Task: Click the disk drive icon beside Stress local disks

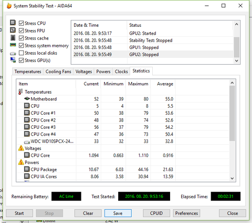Action: pyautogui.click(x=13, y=53)
